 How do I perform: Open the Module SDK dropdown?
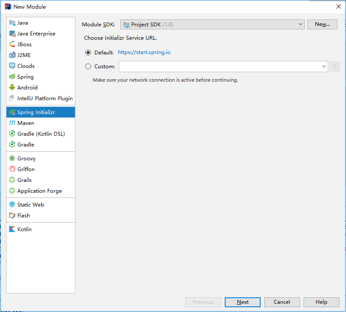(213, 25)
